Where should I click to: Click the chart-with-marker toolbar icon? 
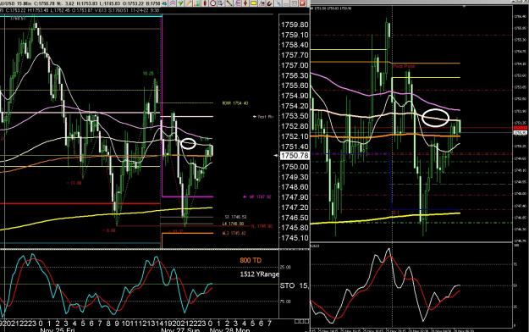click(262, 3)
